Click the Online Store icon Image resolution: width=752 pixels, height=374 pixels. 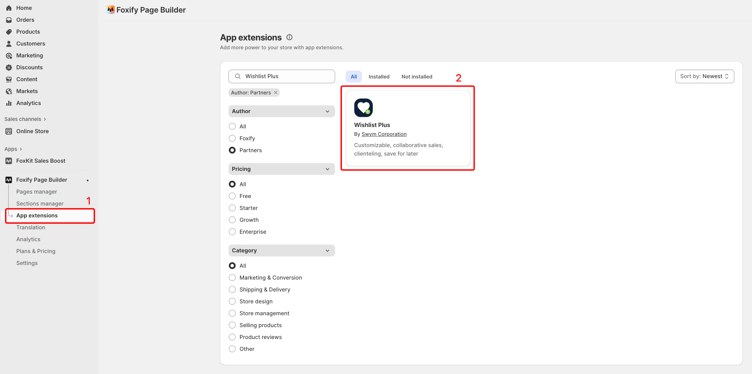click(x=9, y=131)
